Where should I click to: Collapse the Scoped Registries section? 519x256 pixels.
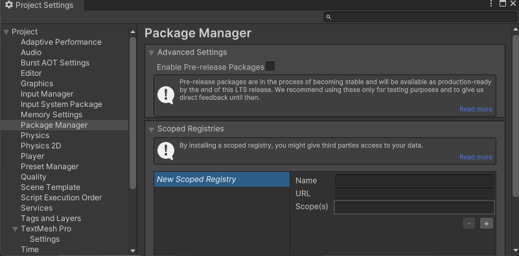tap(151, 129)
